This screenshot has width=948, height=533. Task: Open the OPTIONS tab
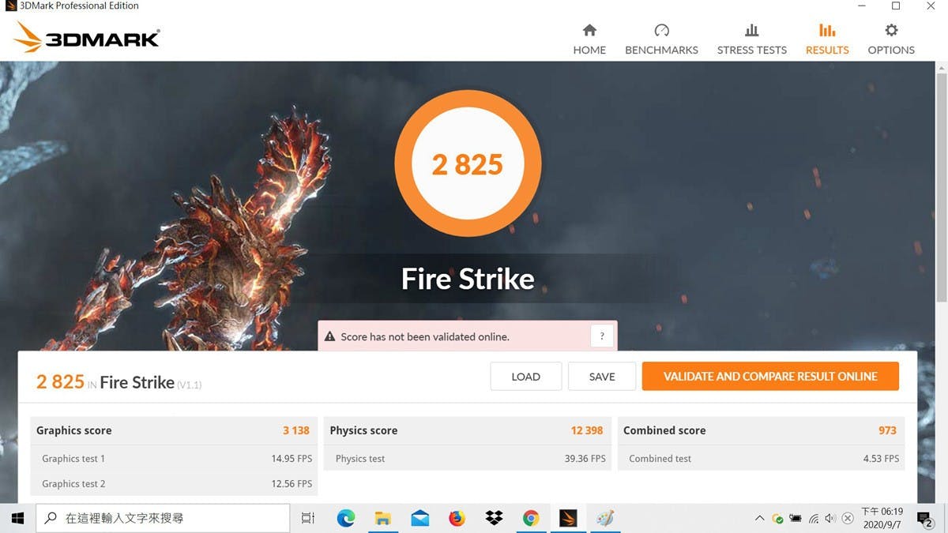[891, 39]
